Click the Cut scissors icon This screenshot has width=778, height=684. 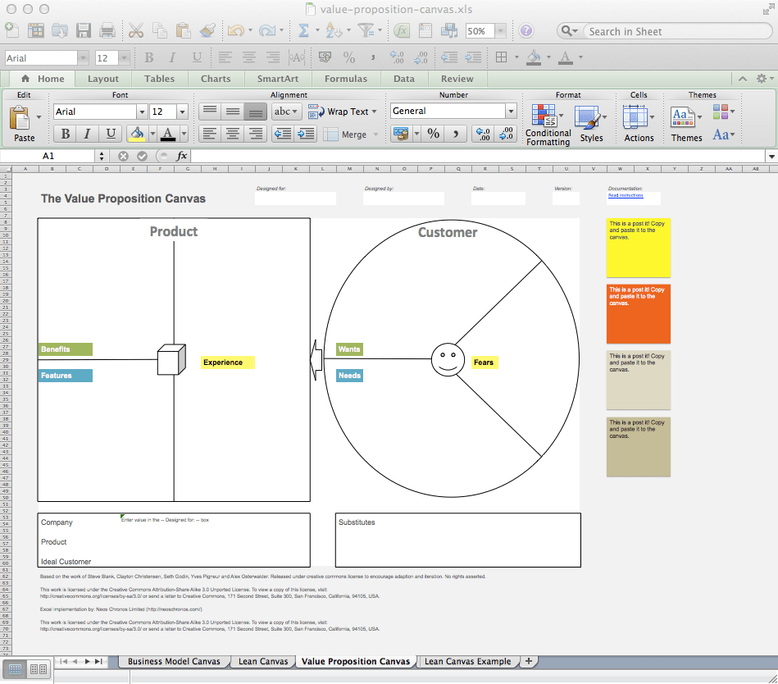point(135,31)
